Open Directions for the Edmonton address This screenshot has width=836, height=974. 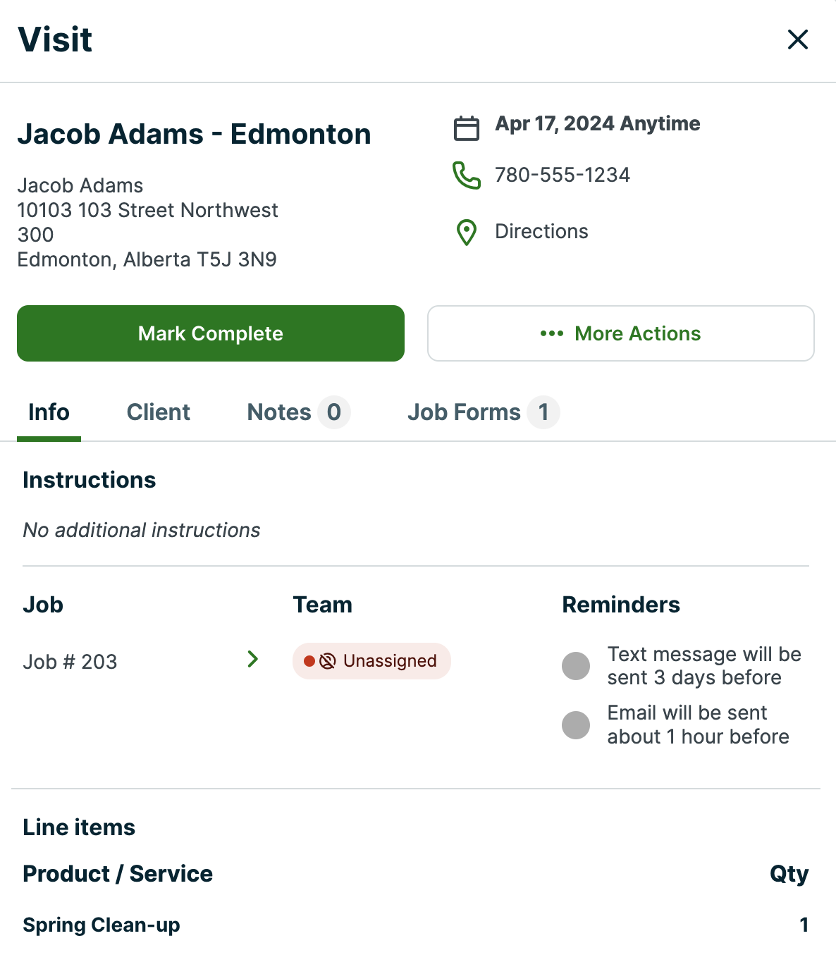541,231
